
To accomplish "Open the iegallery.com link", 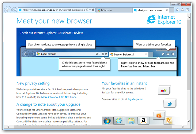I will (135, 99).
